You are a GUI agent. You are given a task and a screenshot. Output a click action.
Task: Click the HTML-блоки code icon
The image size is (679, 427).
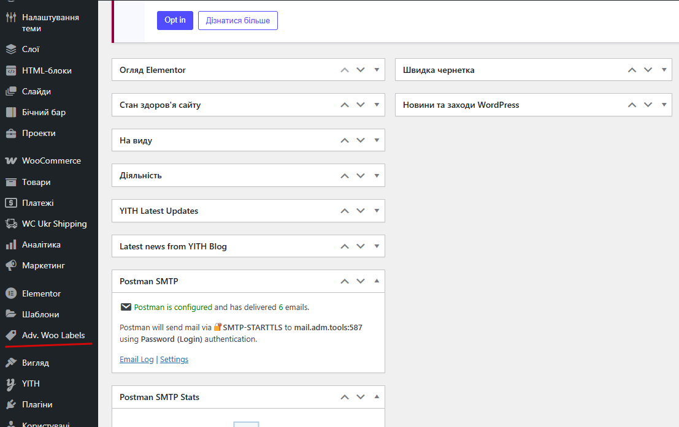tap(10, 70)
